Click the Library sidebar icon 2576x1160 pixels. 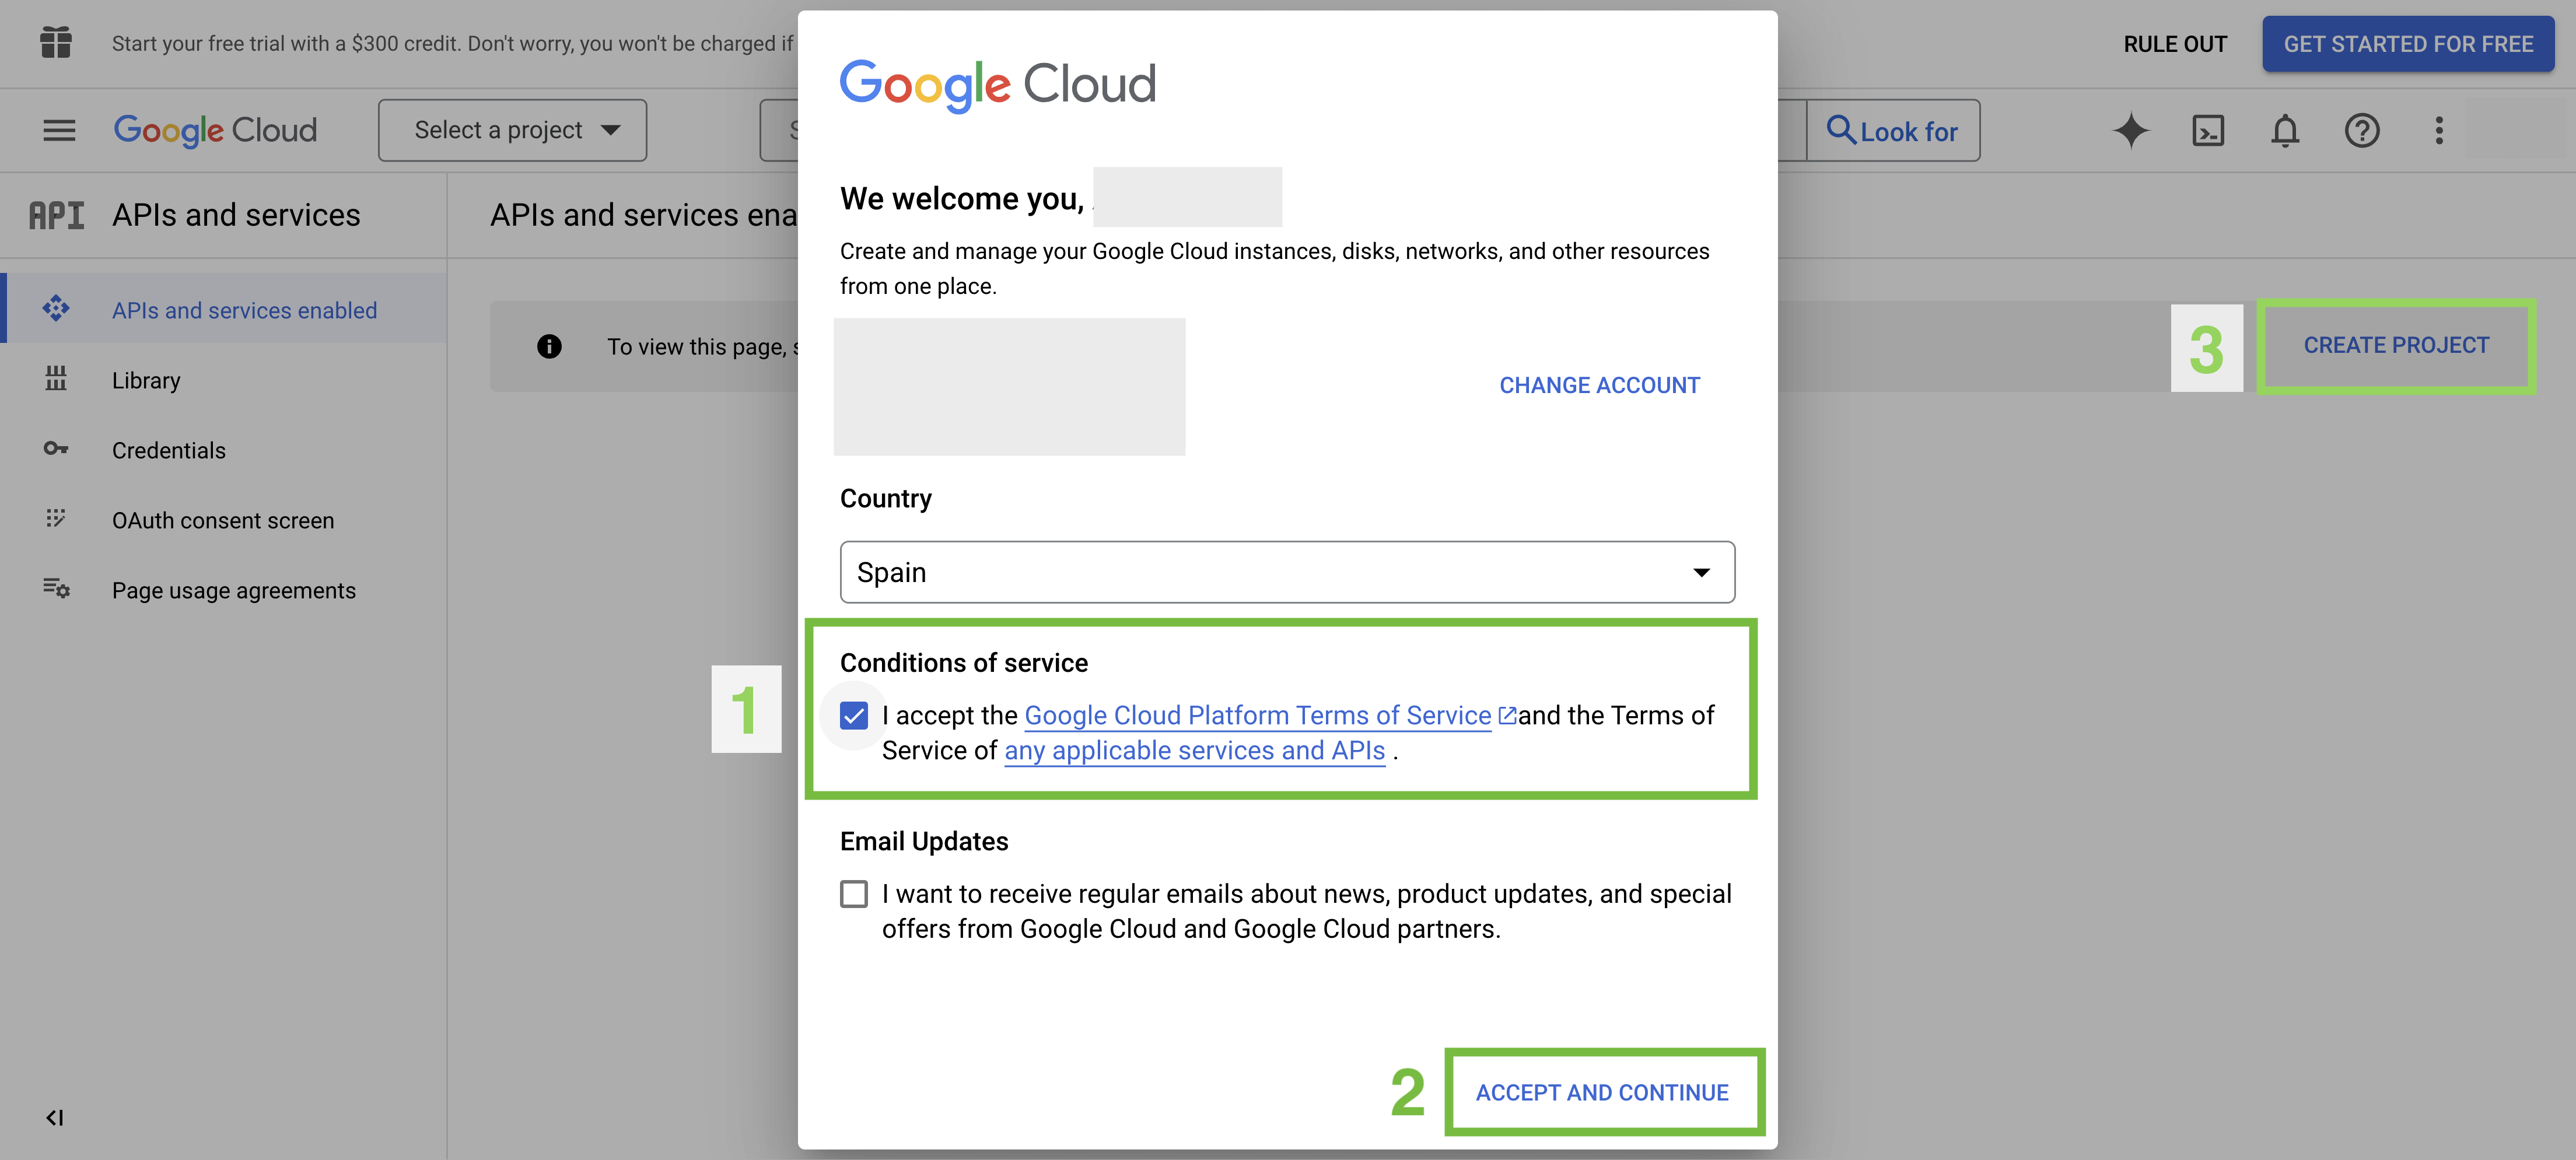56,379
